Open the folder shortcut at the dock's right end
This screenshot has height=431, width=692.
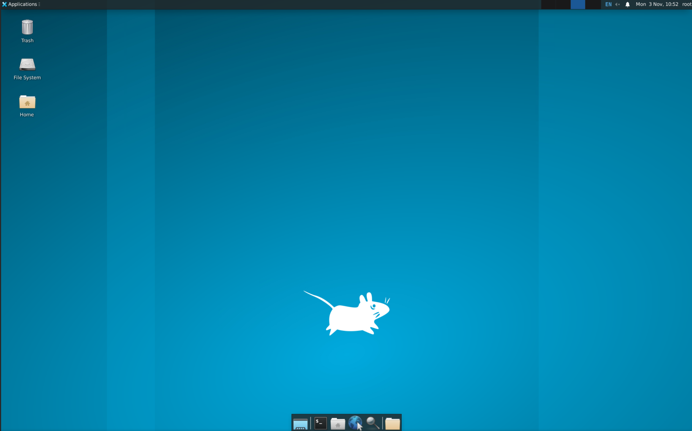pos(393,423)
